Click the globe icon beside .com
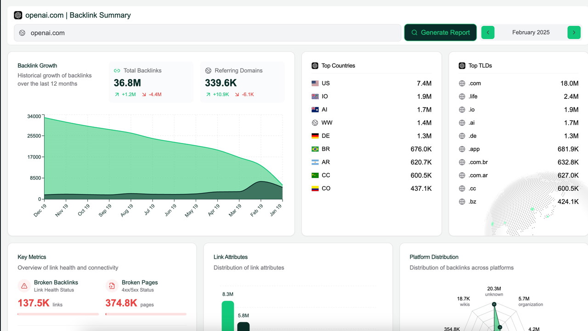Image resolution: width=588 pixels, height=331 pixels. pyautogui.click(x=462, y=84)
